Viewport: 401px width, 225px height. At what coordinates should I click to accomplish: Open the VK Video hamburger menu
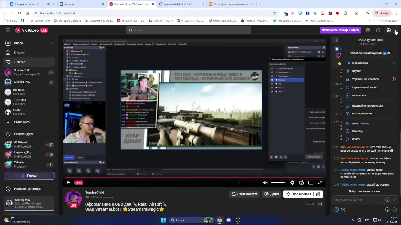pyautogui.click(x=8, y=30)
